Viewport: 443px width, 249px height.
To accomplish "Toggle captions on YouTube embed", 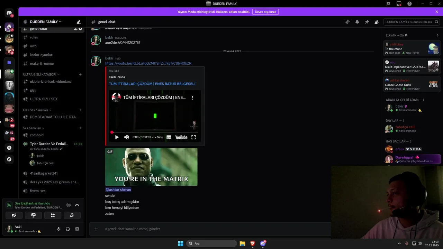I will point(169,137).
